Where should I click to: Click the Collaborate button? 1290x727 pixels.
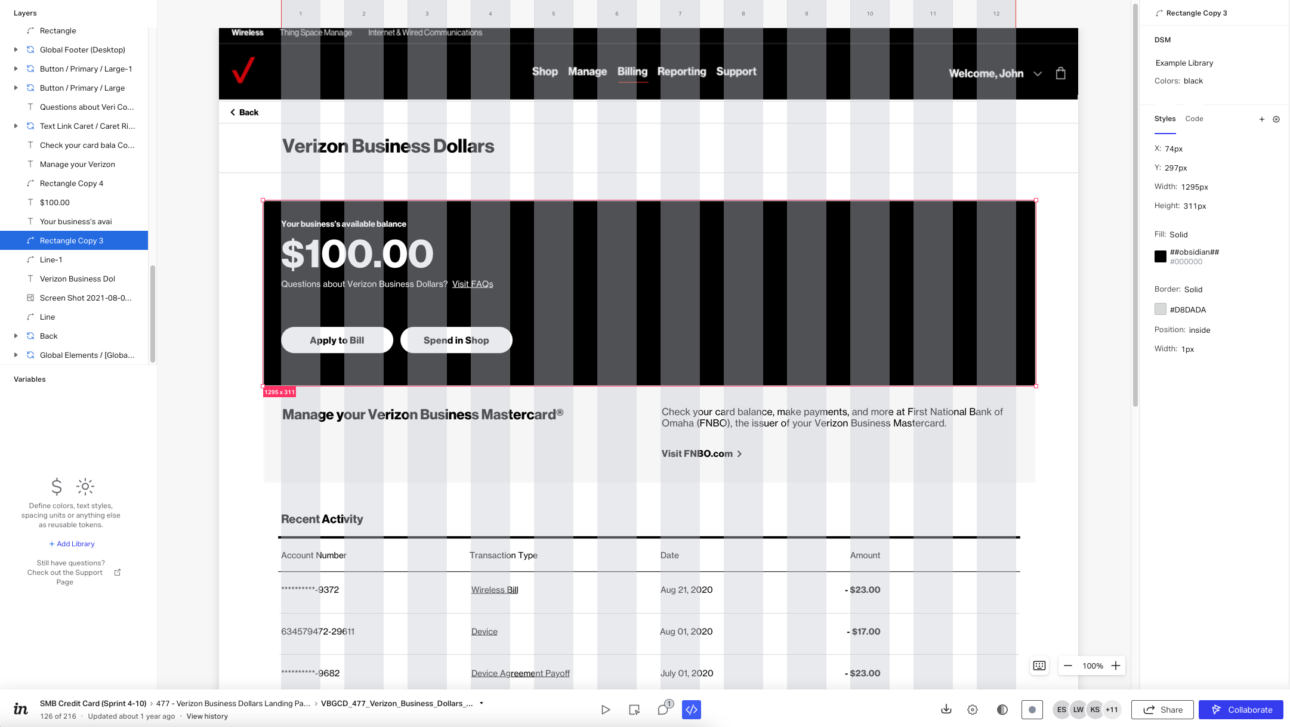coord(1241,710)
